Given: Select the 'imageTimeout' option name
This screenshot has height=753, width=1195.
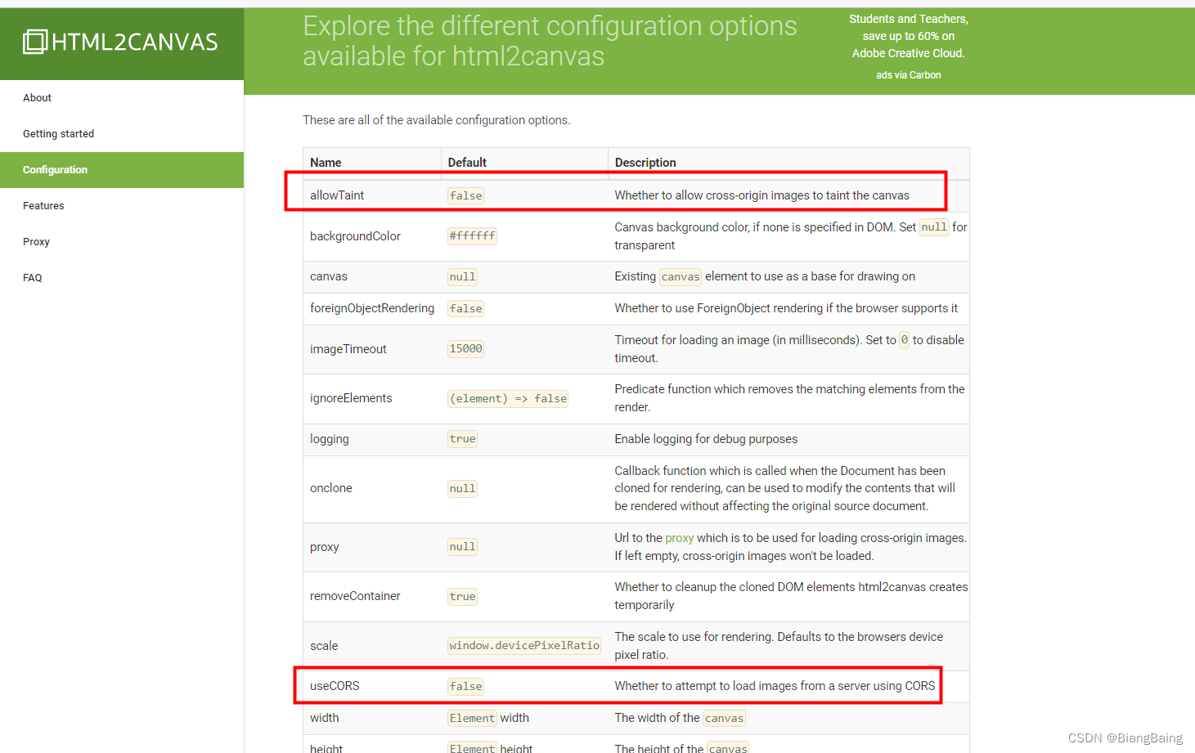Looking at the screenshot, I should pyautogui.click(x=348, y=349).
